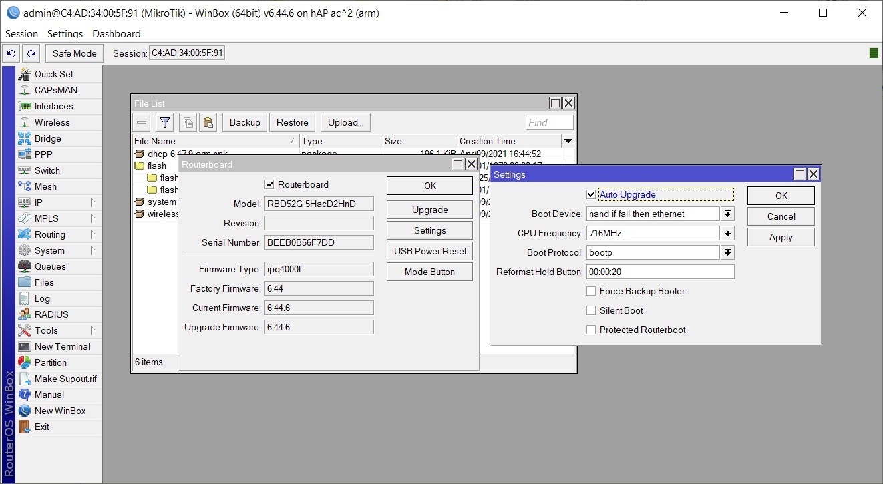883x484 pixels.
Task: Click the remove minus button in File List
Action: tap(142, 122)
